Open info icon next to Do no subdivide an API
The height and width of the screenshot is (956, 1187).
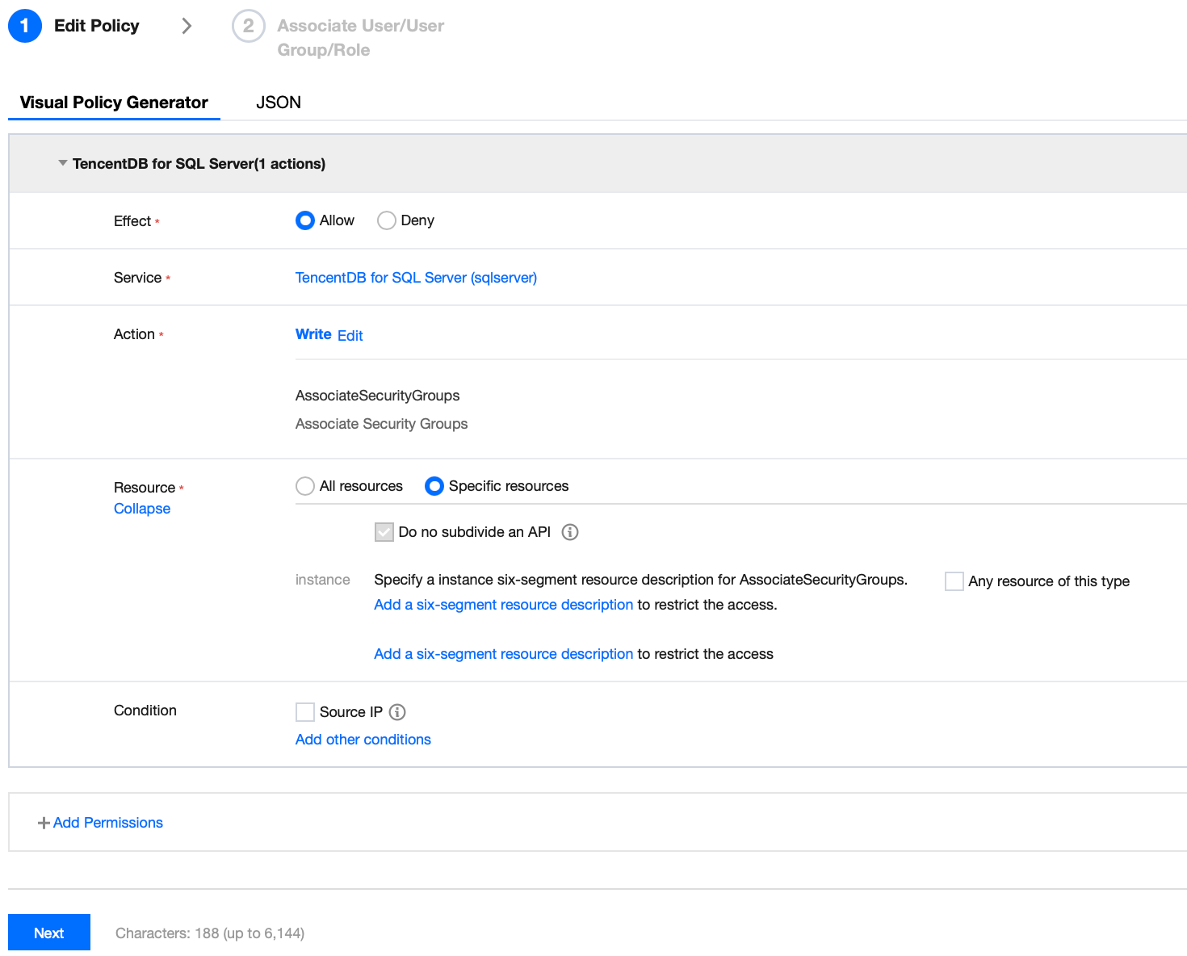coord(570,532)
